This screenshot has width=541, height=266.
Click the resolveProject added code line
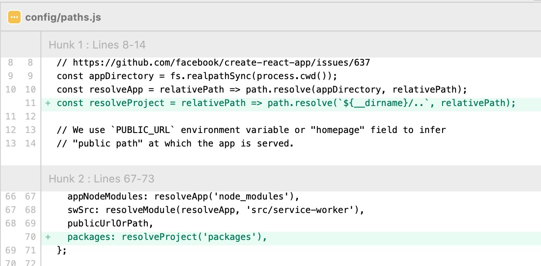286,103
